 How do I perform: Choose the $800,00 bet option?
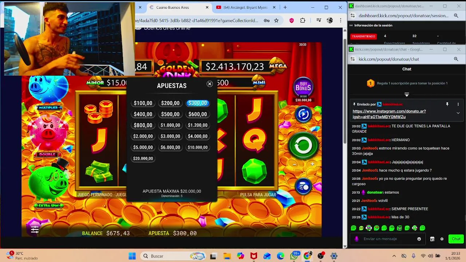(143, 125)
